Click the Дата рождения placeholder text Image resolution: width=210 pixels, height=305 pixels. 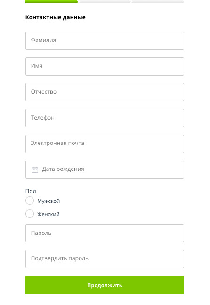pos(63,169)
